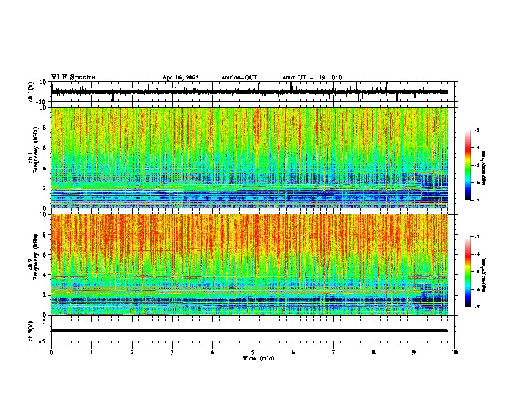Click the time axis tick label '9'

[x=414, y=352]
